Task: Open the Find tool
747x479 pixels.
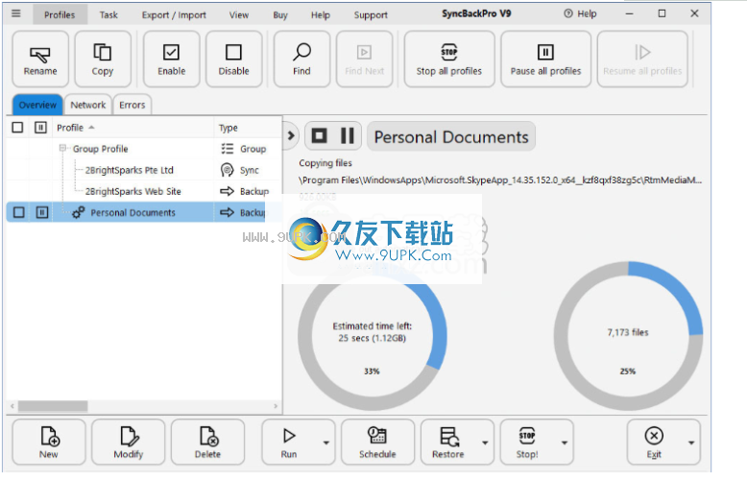Action: click(x=301, y=60)
